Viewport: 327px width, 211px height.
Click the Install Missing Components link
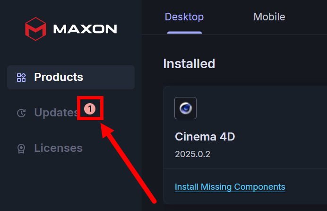pos(230,187)
